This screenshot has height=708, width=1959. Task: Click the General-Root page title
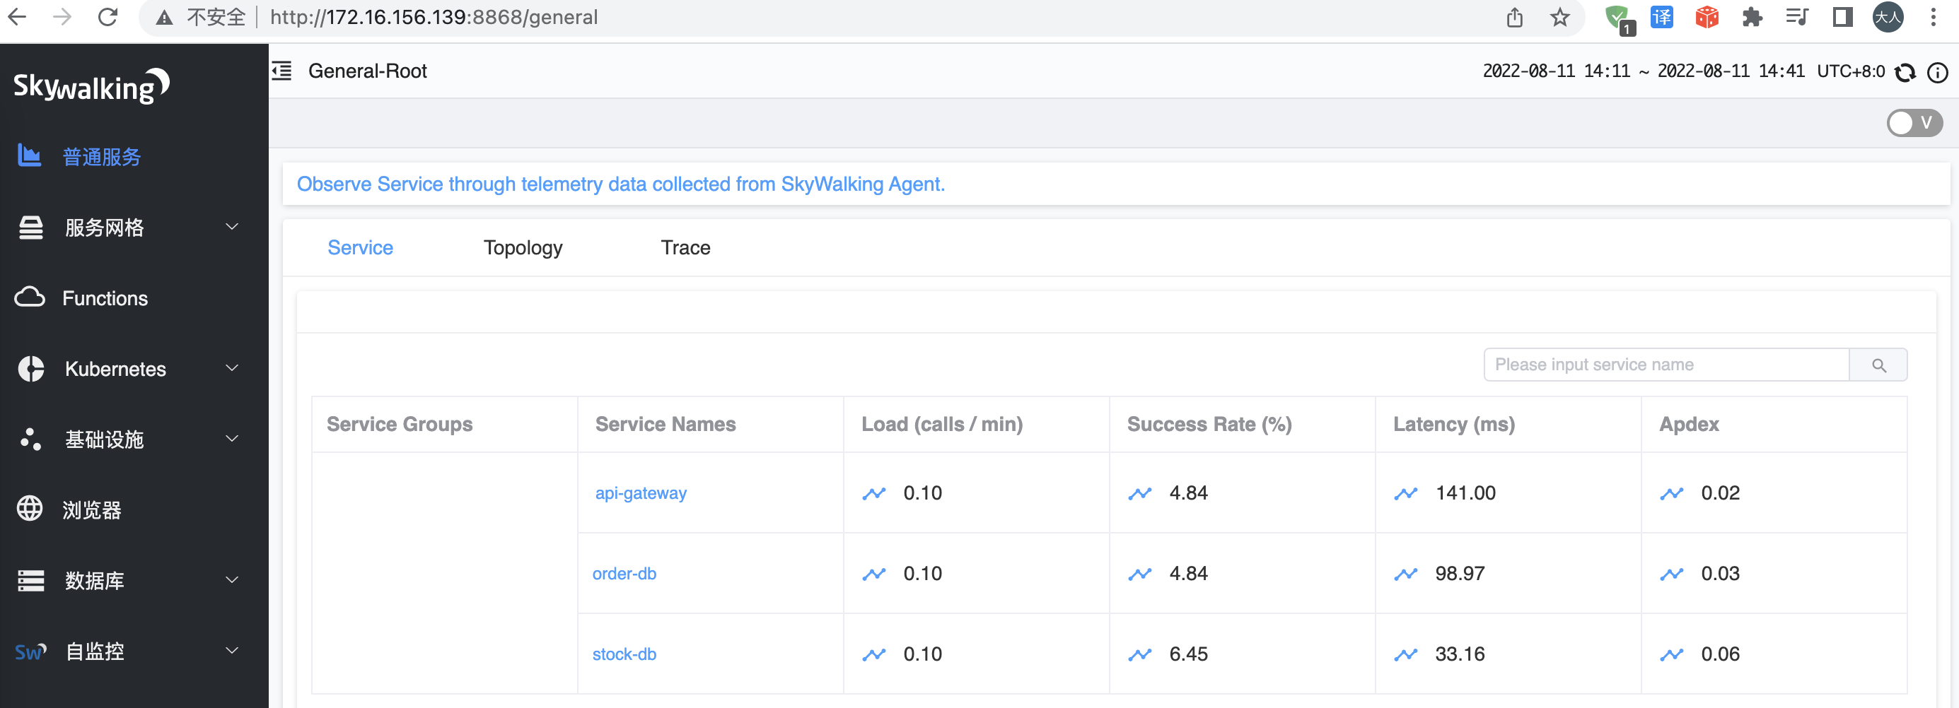coord(367,71)
